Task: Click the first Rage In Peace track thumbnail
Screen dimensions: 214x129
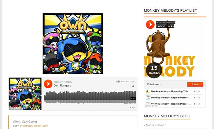Action: pyautogui.click(x=148, y=98)
